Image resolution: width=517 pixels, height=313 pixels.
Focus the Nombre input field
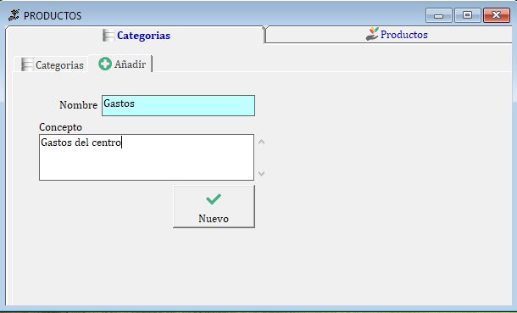pos(178,105)
